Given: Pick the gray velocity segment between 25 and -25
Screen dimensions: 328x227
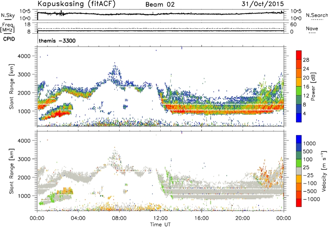Looking at the screenshot, I should point(299,171).
